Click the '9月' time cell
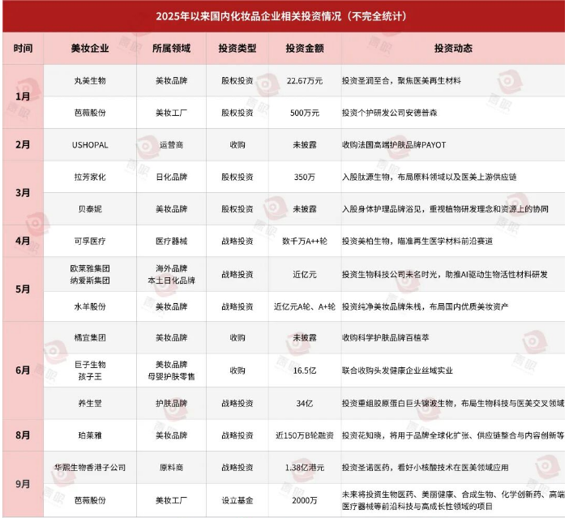The height and width of the screenshot is (518, 569). (x=23, y=484)
